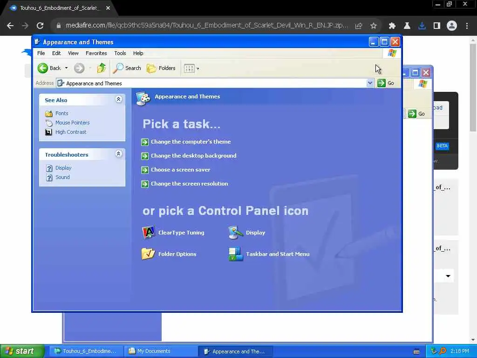The height and width of the screenshot is (358, 477).
Task: Toggle Chrome side panel icon
Action: click(x=437, y=26)
